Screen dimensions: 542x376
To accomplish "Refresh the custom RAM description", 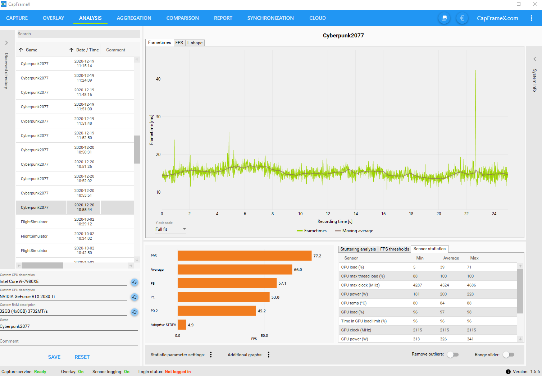I will [x=135, y=312].
